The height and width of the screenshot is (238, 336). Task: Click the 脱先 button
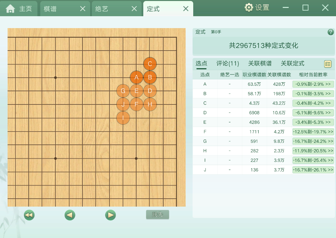coord(158,215)
